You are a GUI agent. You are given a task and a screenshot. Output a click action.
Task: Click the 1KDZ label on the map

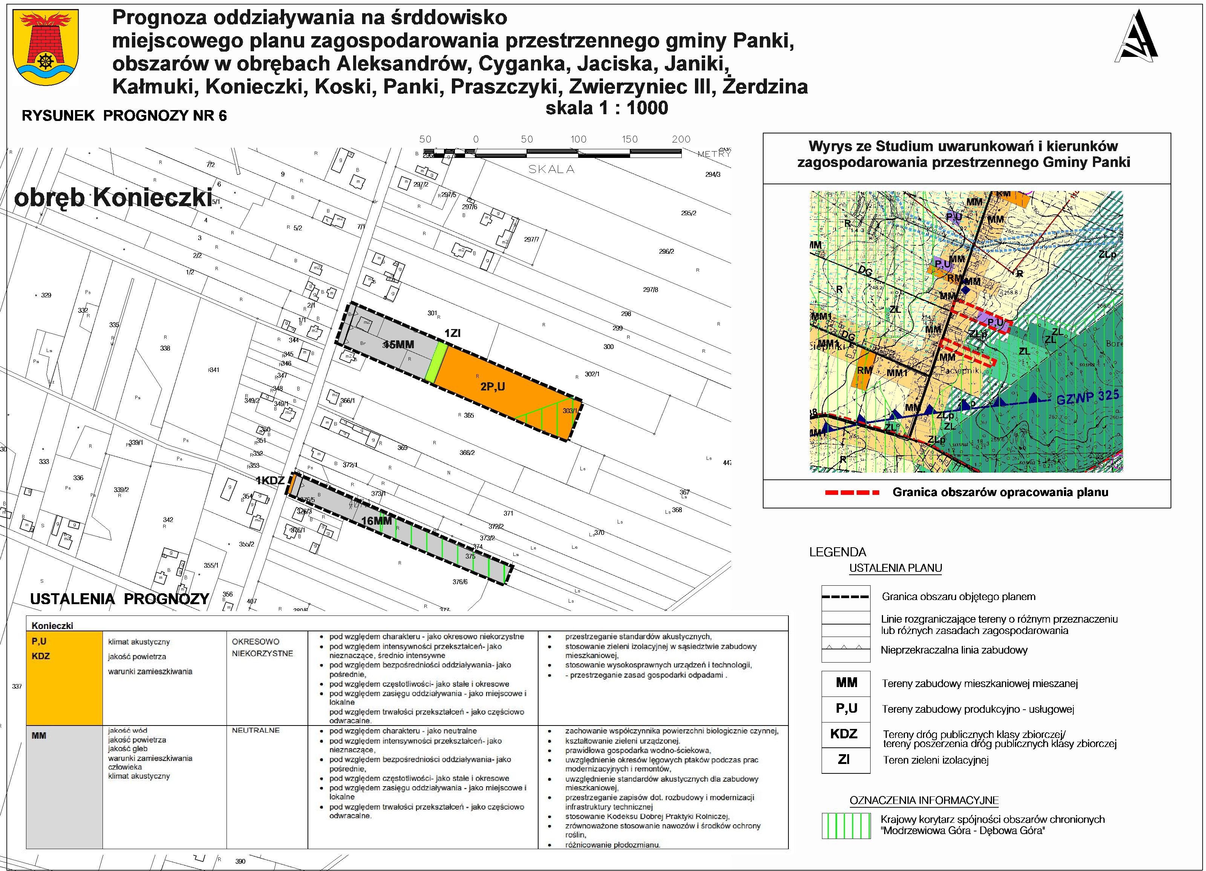tap(271, 481)
